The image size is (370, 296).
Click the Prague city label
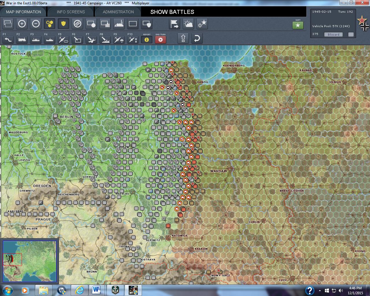click(43, 219)
